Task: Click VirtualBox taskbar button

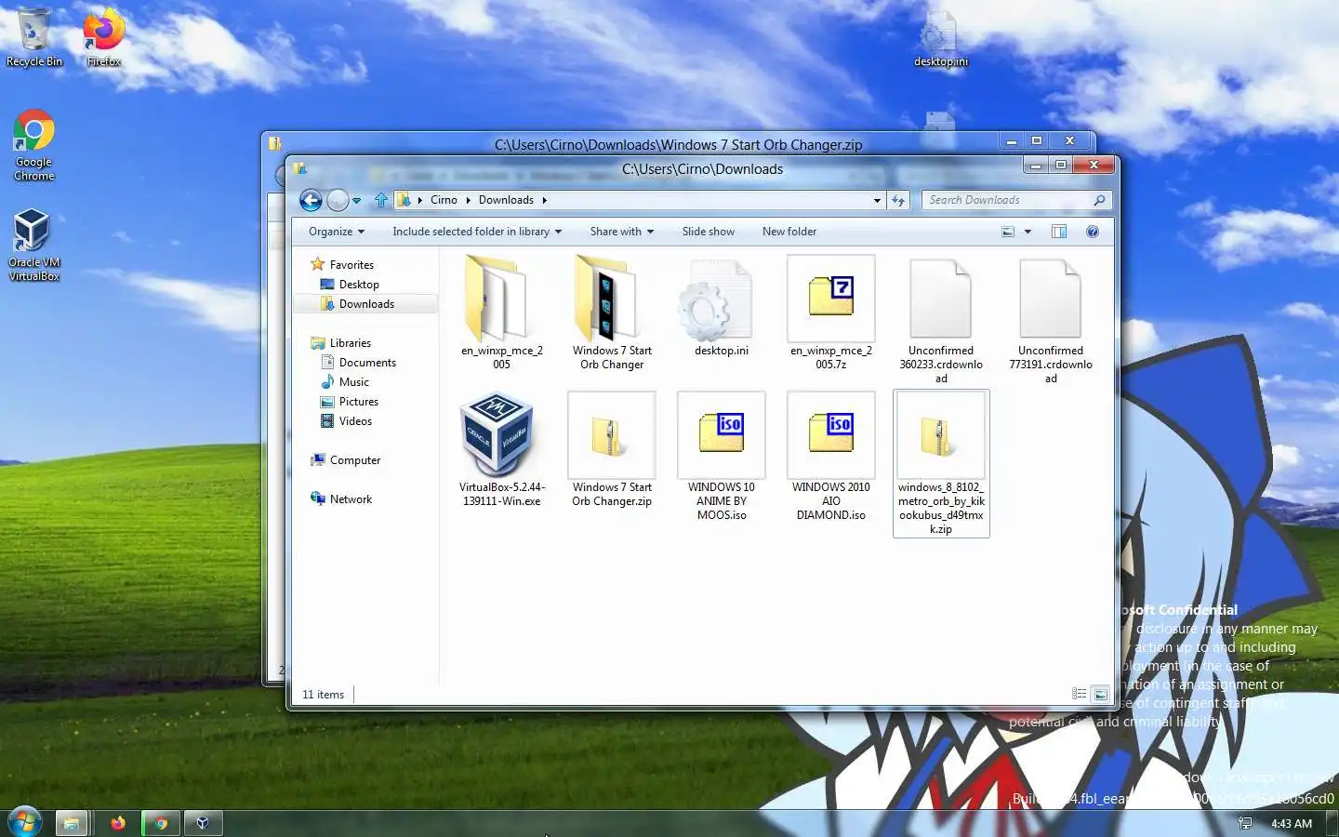Action: pyautogui.click(x=203, y=823)
